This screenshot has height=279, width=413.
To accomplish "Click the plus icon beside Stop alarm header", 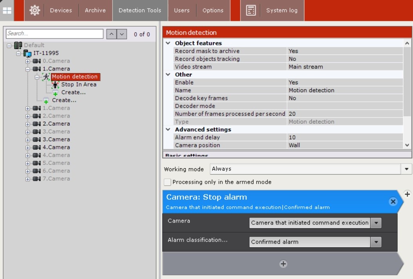I will [x=407, y=194].
